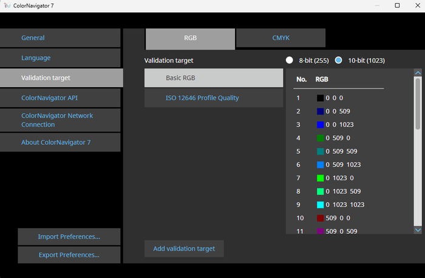Click the blue swatch in row 3
This screenshot has width=425, height=278.
click(x=320, y=125)
